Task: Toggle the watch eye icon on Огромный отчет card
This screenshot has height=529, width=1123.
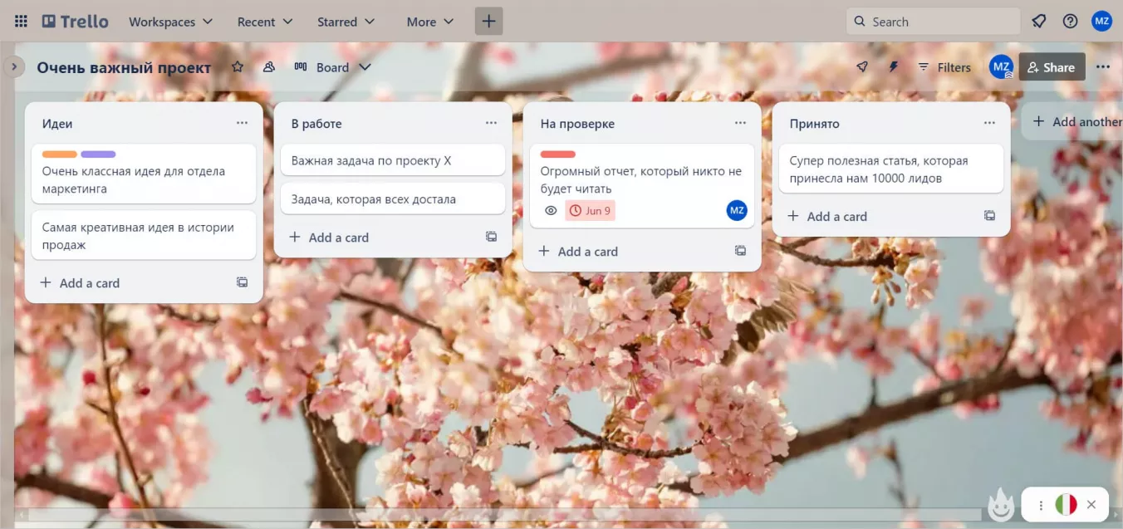Action: tap(550, 211)
